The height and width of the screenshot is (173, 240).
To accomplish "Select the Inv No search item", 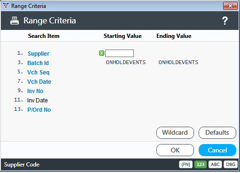I will (x=35, y=91).
